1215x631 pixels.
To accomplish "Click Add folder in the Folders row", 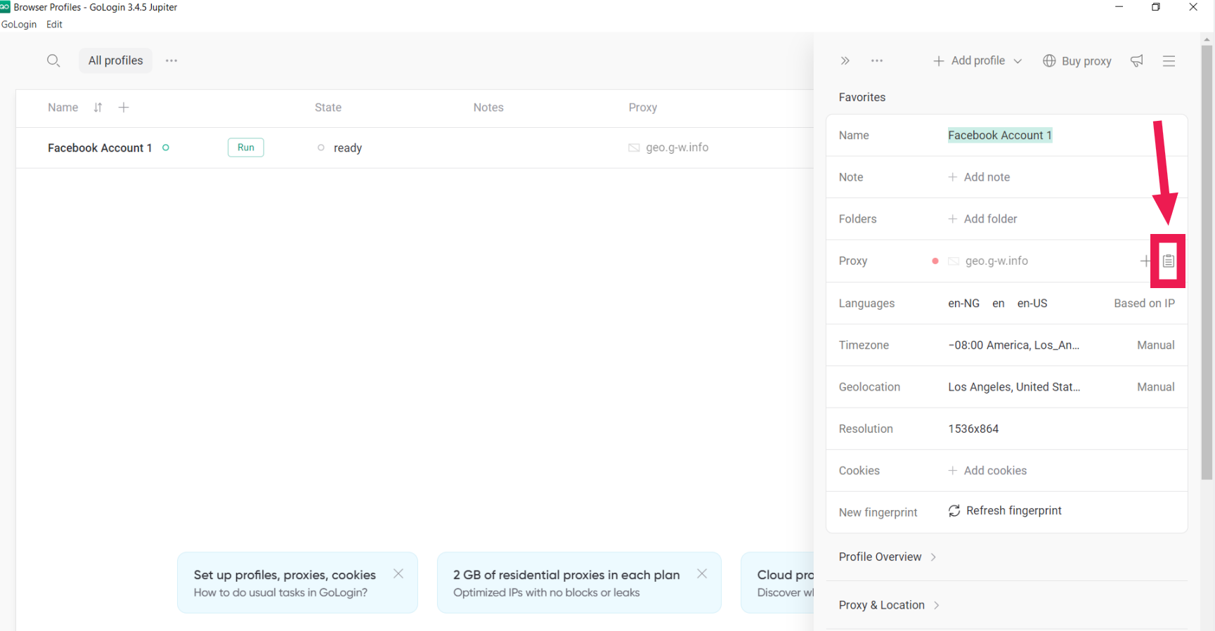I will (x=982, y=219).
